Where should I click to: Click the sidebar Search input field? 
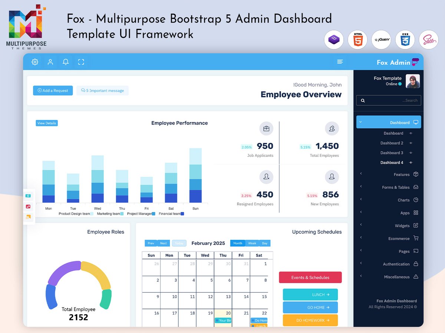coord(389,100)
